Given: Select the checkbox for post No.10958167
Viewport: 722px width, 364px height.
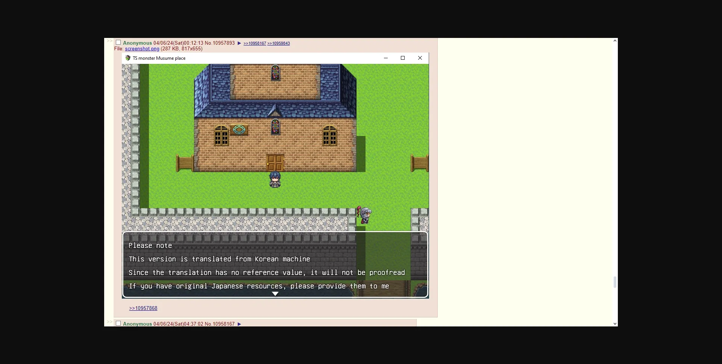Looking at the screenshot, I should pyautogui.click(x=118, y=323).
